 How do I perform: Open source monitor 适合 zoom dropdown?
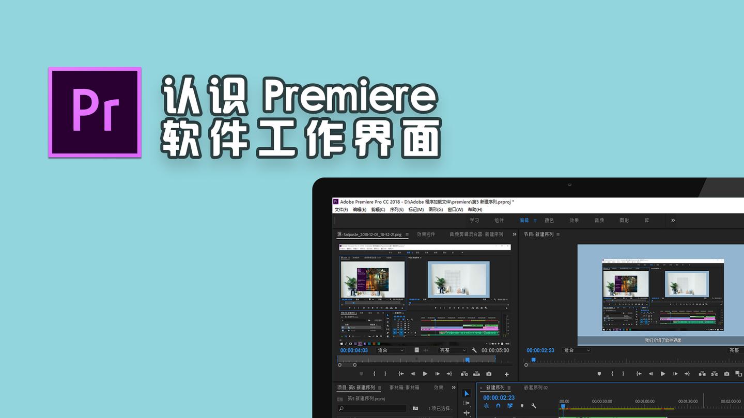391,350
